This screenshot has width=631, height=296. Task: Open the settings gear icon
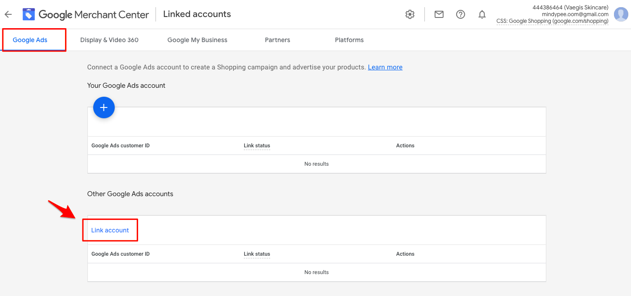coord(410,14)
